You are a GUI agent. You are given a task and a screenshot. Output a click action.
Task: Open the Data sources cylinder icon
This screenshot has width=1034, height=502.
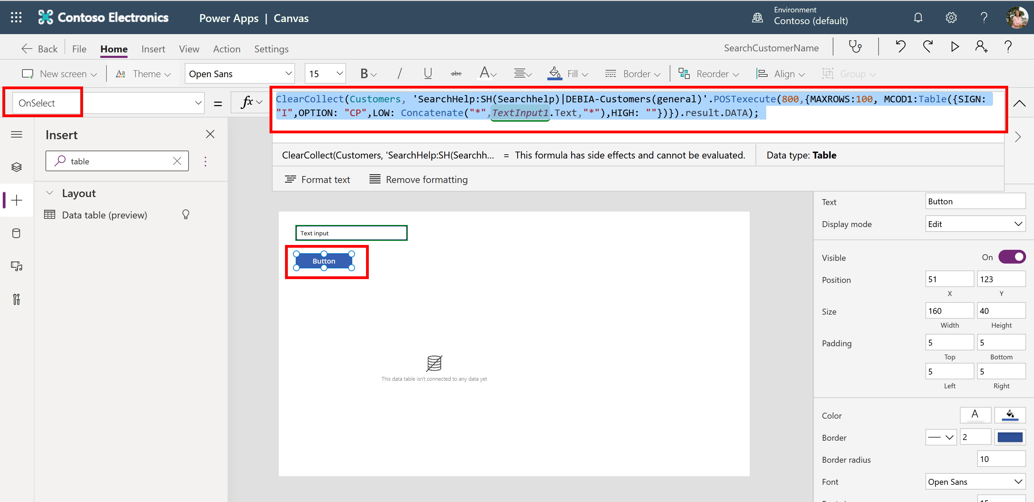(x=17, y=233)
